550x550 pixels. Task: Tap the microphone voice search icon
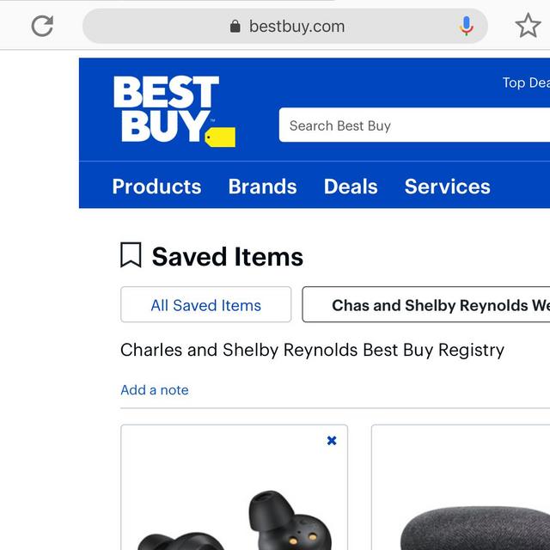(467, 26)
